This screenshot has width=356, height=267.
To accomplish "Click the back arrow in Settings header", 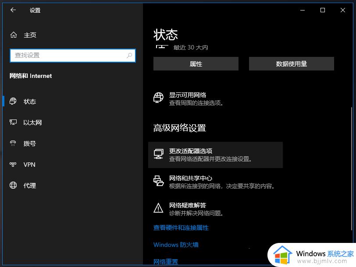I will (13, 10).
